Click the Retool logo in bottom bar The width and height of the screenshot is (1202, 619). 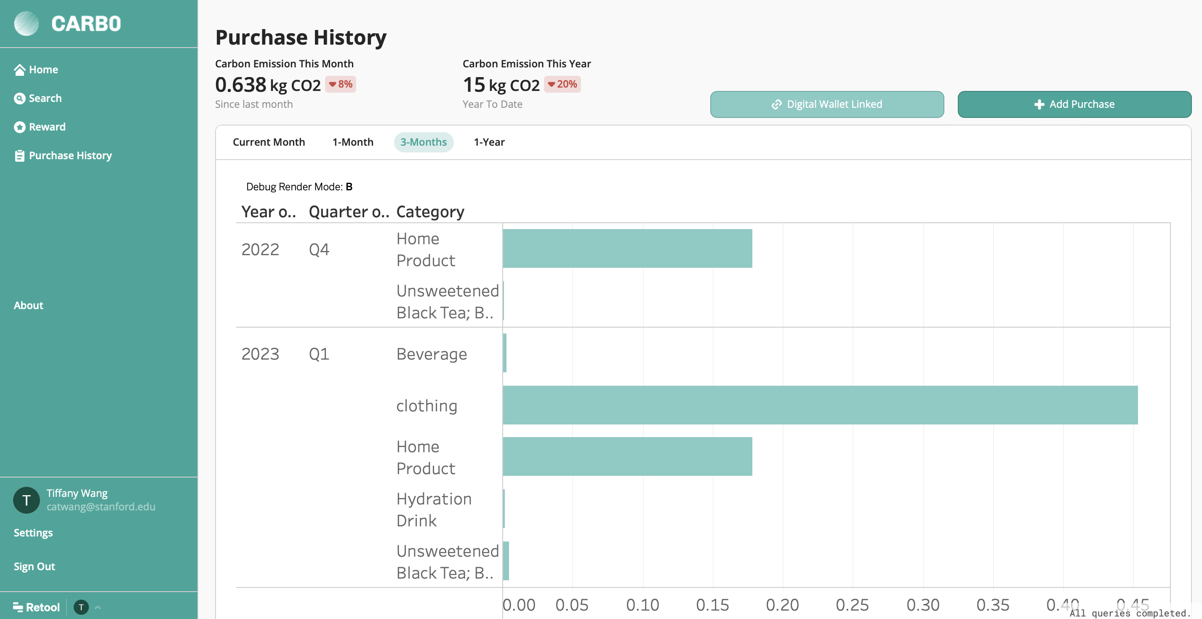coord(36,607)
